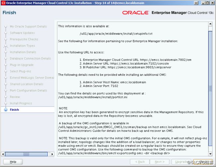The image size is (216, 167).
Task: Click the ORACLE logo in the header
Action: click(x=136, y=13)
